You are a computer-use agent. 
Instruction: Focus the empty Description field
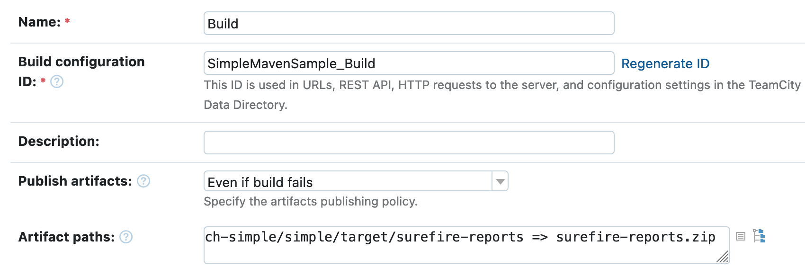[x=409, y=143]
